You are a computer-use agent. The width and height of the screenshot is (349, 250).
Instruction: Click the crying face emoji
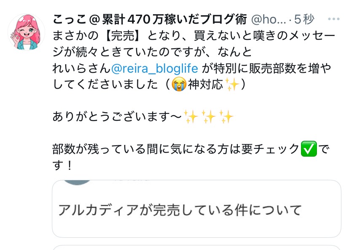tap(179, 84)
